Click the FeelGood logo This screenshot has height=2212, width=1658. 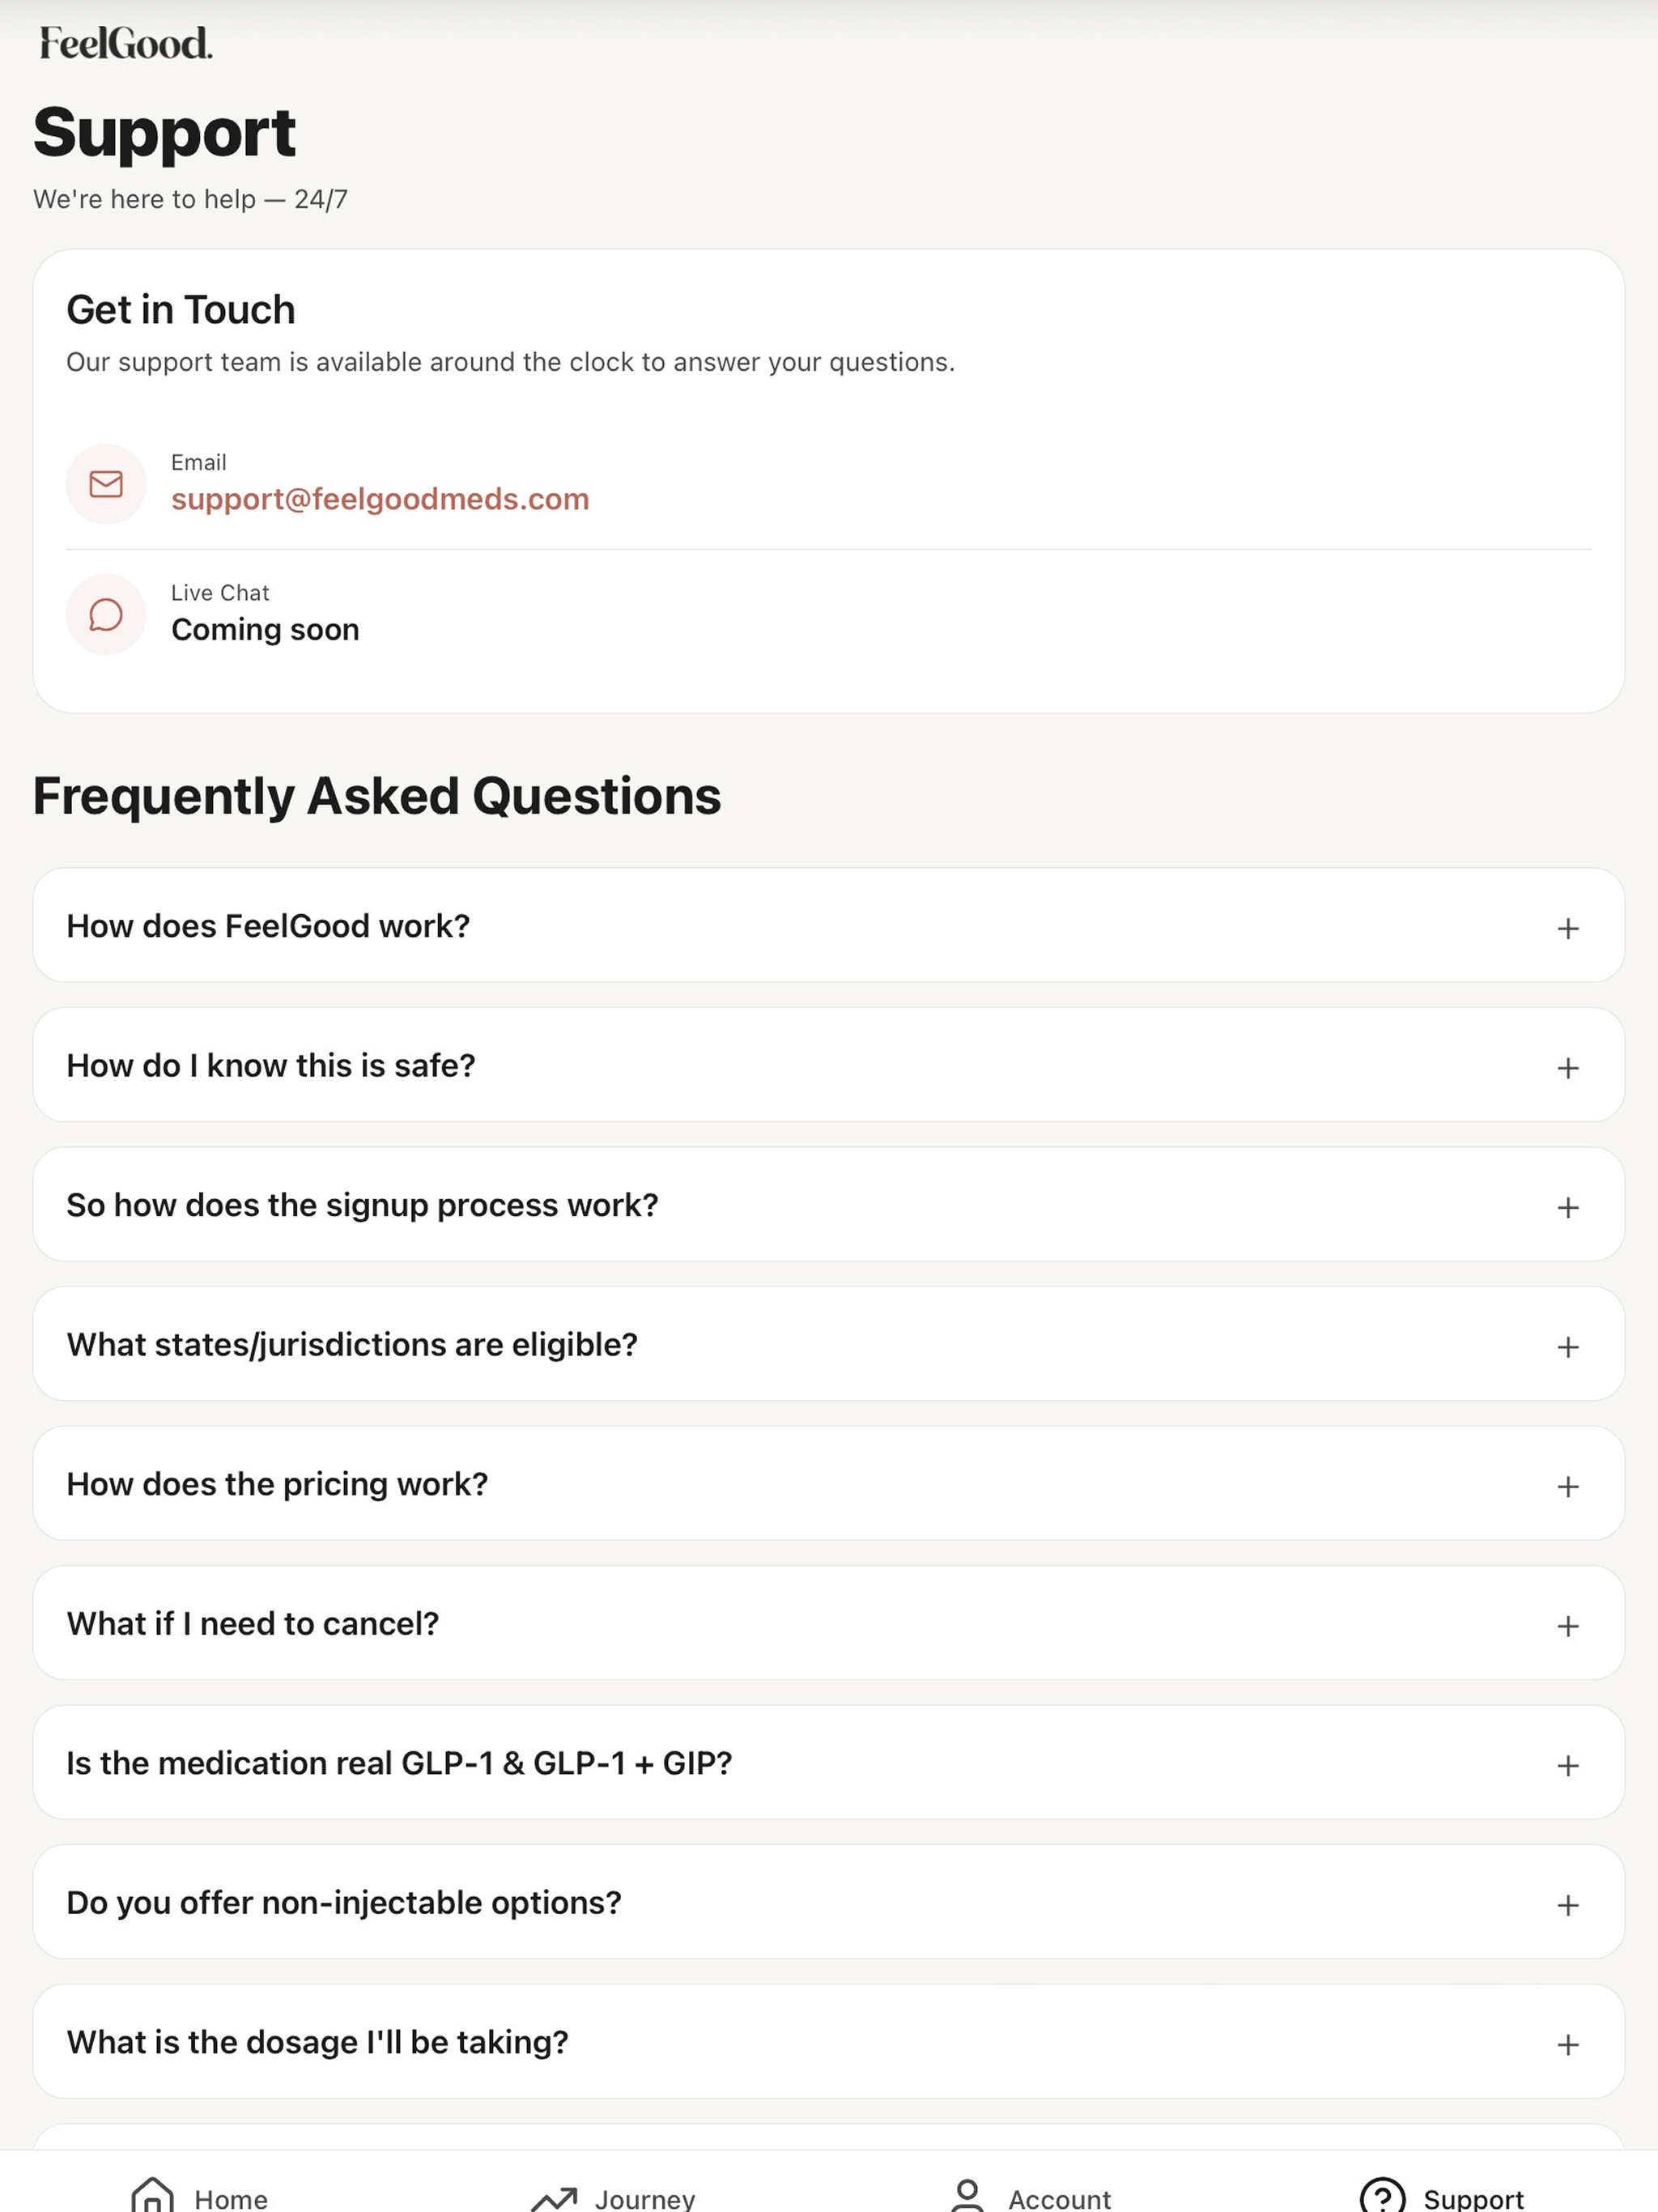[126, 43]
